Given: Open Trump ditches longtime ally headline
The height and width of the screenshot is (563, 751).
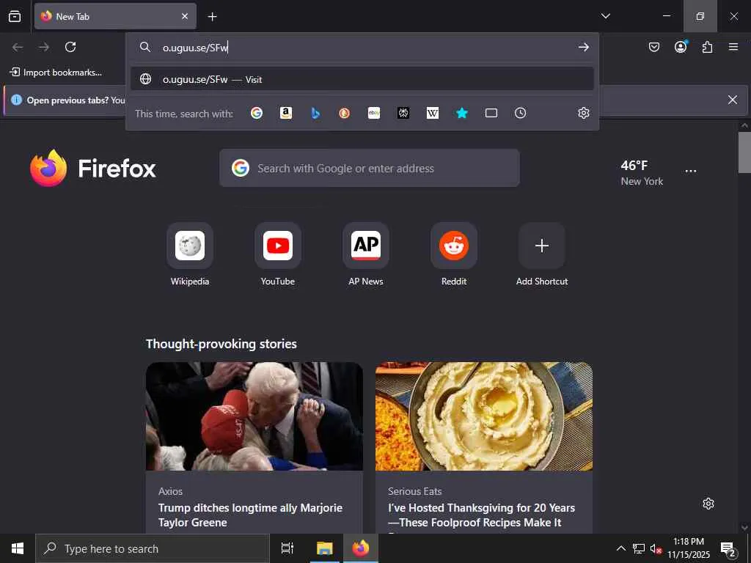Looking at the screenshot, I should [251, 515].
